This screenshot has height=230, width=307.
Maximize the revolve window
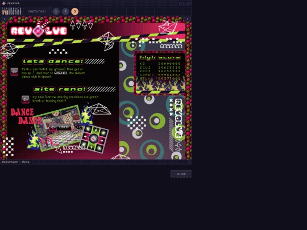tap(184, 3)
